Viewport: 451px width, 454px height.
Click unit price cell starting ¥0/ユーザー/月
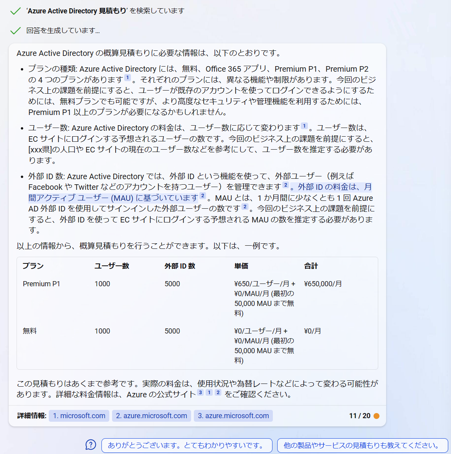(264, 346)
